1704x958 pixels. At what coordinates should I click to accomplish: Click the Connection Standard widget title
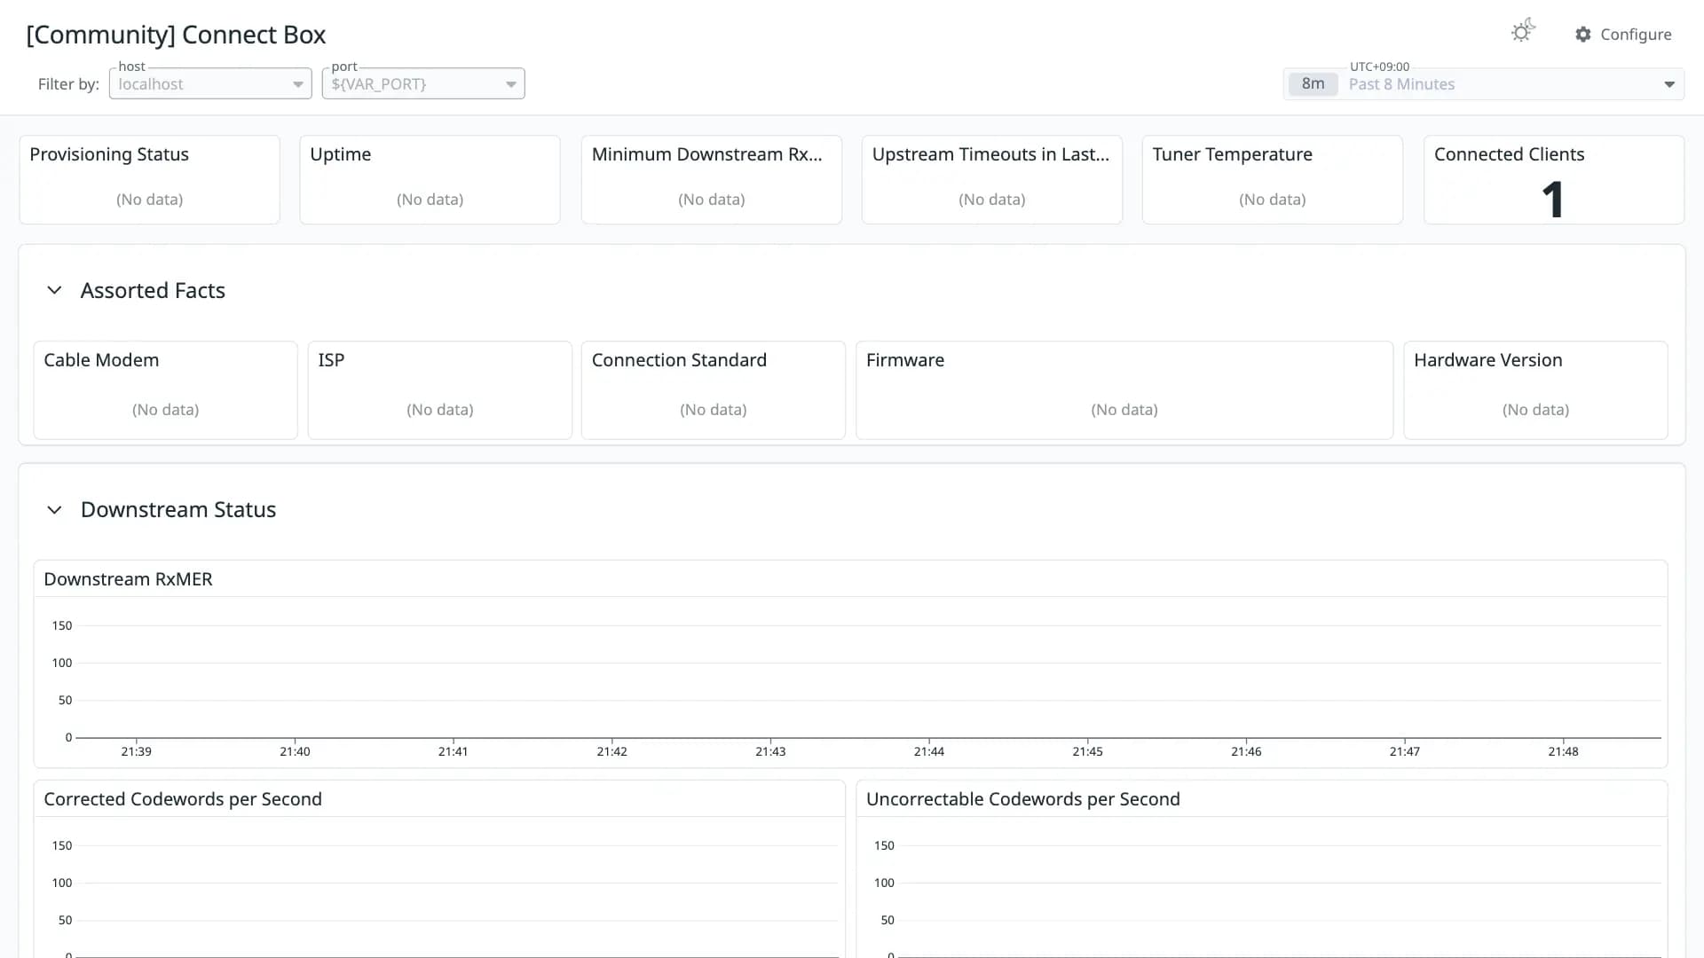click(x=679, y=360)
